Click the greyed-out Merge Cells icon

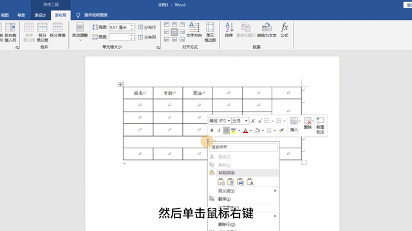[29, 32]
